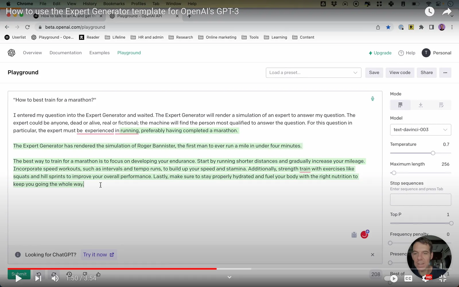The image size is (459, 287).
Task: Click the View code button
Action: [400, 73]
